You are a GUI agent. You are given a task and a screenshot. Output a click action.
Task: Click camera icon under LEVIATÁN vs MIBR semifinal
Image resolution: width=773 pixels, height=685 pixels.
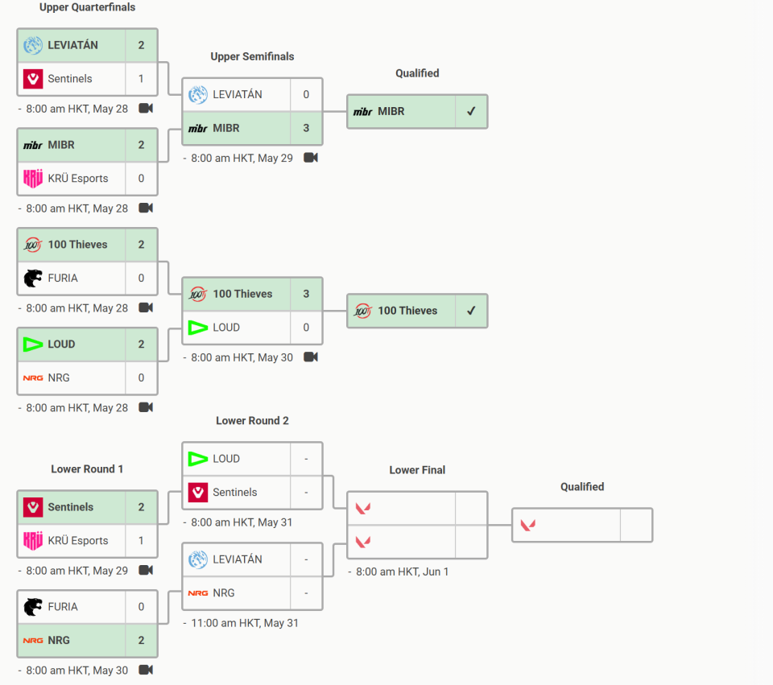click(x=311, y=158)
